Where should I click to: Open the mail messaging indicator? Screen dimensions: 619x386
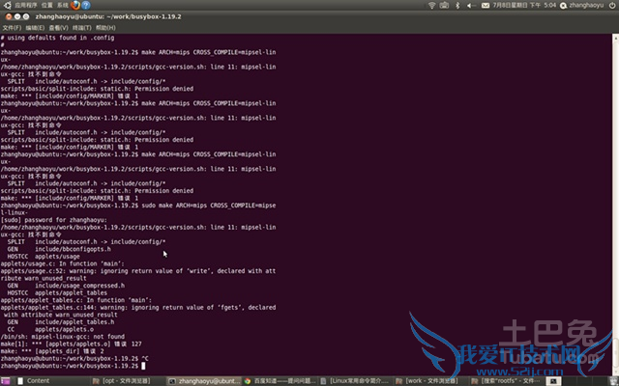486,5
